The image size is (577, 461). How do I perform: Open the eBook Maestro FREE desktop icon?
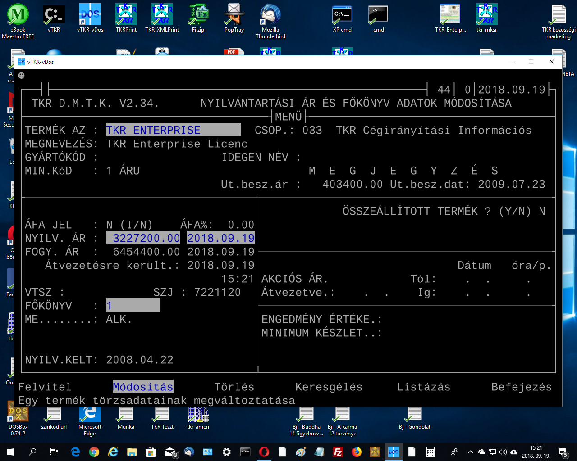[18, 21]
